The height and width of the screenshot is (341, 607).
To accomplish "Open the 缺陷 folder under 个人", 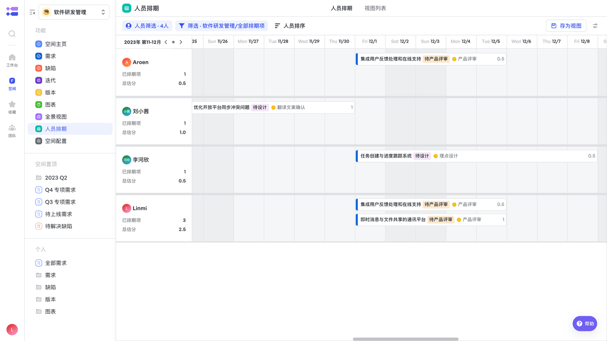I will click(x=70, y=287).
